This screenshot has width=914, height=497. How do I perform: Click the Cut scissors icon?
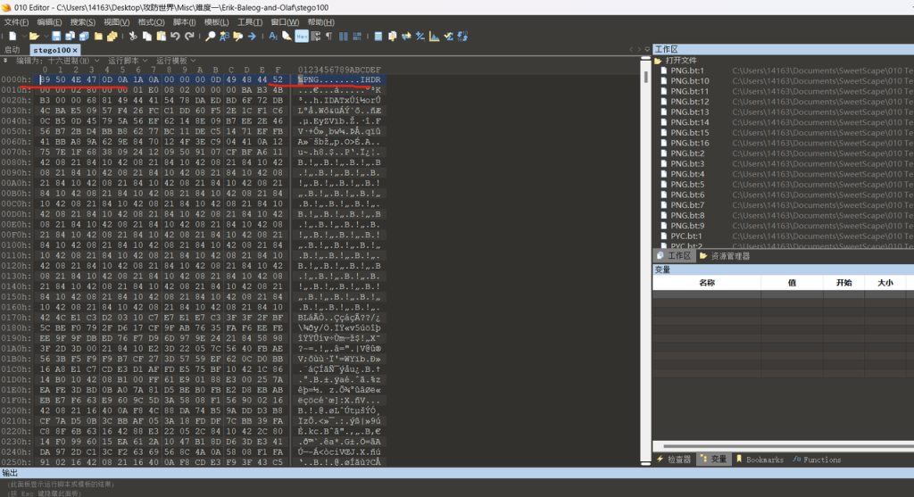(x=133, y=37)
